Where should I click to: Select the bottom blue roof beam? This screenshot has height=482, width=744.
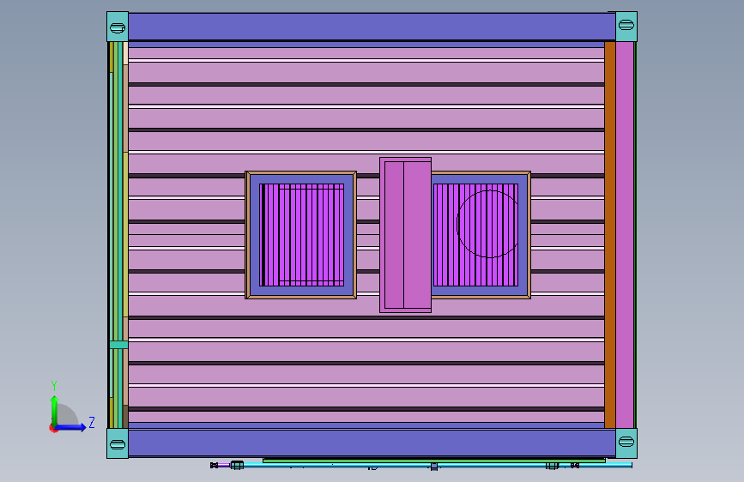pyautogui.click(x=372, y=443)
